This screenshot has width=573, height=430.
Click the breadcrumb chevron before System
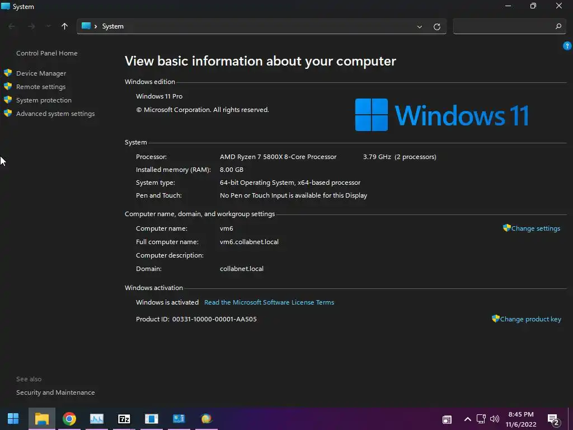click(96, 26)
